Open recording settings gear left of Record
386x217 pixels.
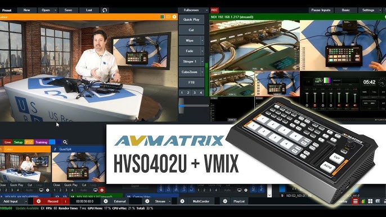coord(38,201)
